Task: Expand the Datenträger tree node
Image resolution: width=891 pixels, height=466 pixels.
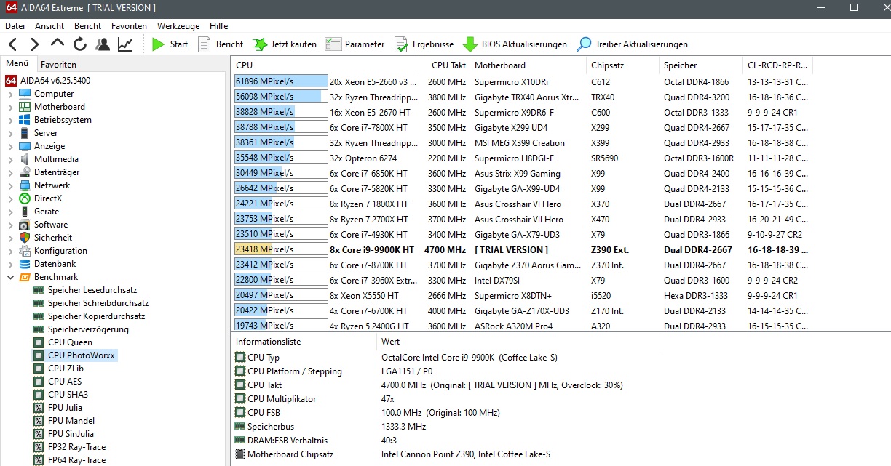Action: pos(10,172)
